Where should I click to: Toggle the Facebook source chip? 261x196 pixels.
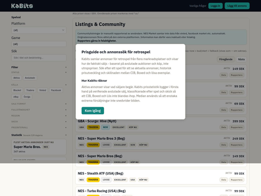click(x=56, y=90)
